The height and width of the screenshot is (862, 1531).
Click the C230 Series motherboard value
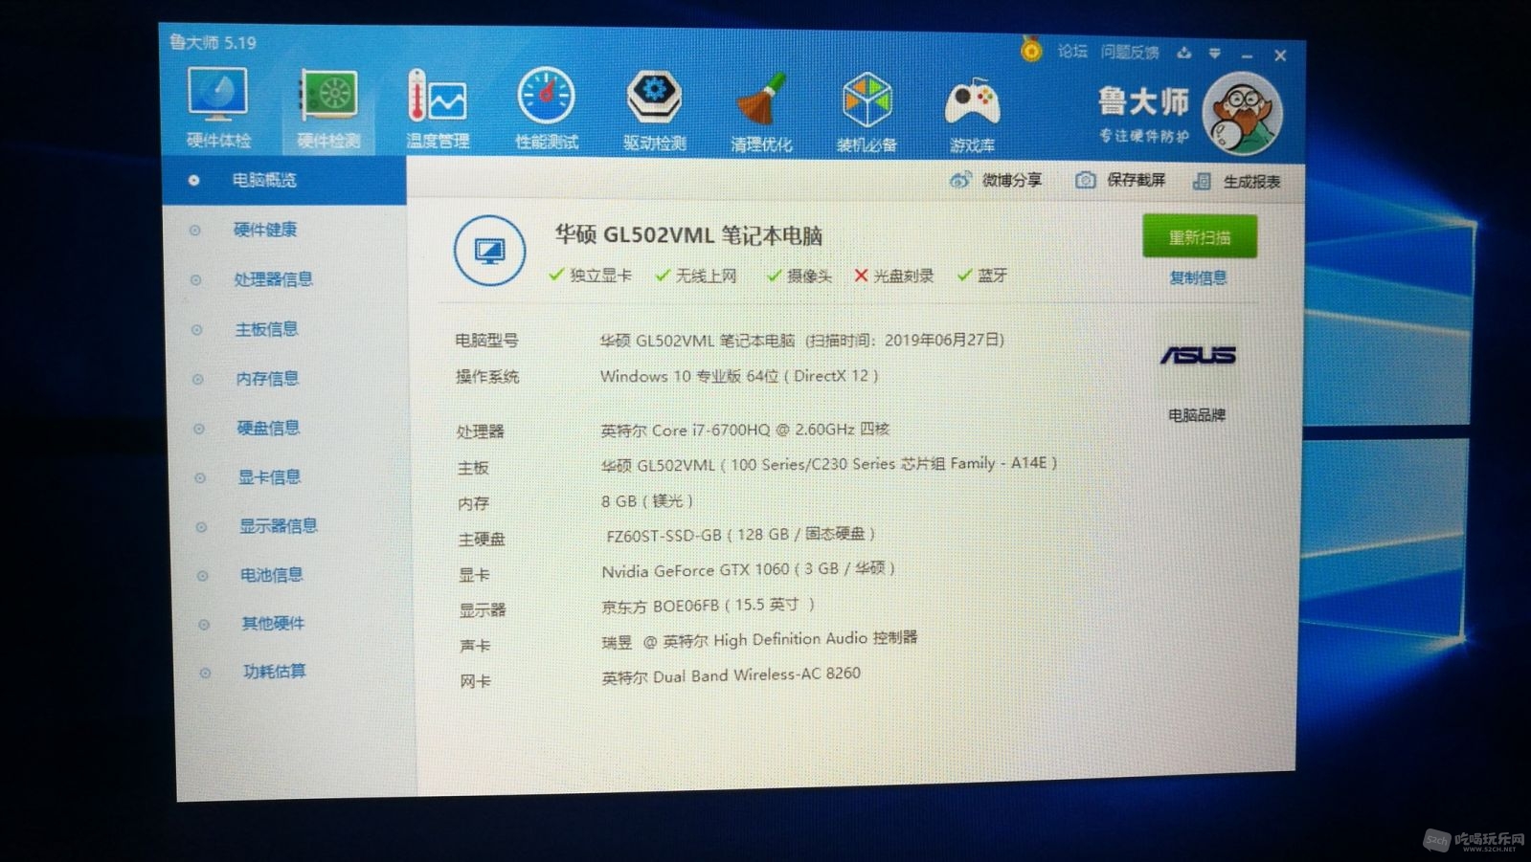click(x=829, y=464)
